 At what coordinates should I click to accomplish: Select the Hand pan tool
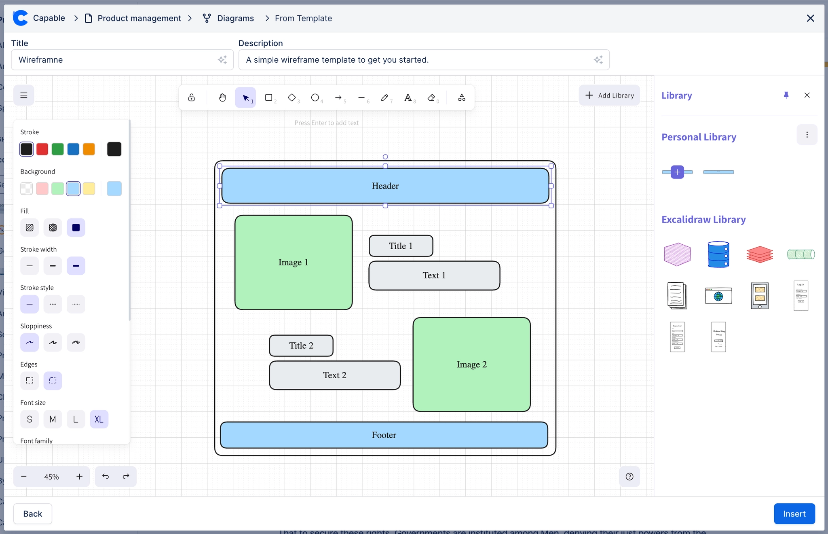point(222,97)
